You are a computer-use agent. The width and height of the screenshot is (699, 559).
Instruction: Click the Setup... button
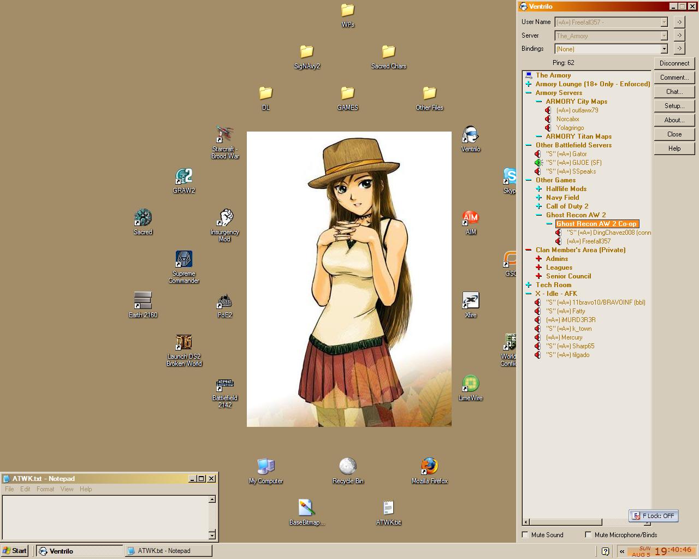(674, 106)
